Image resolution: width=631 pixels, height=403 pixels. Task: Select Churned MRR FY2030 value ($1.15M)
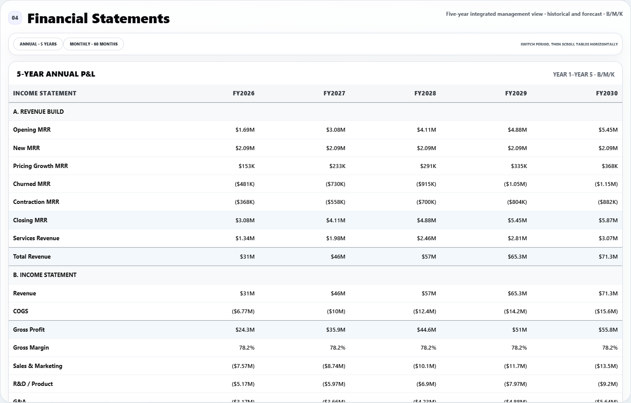(606, 184)
